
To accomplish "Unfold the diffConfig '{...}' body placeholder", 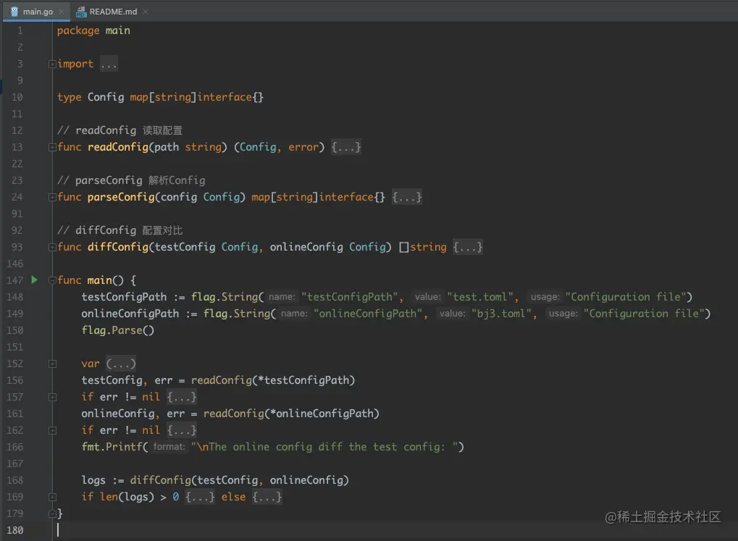I will (x=467, y=247).
